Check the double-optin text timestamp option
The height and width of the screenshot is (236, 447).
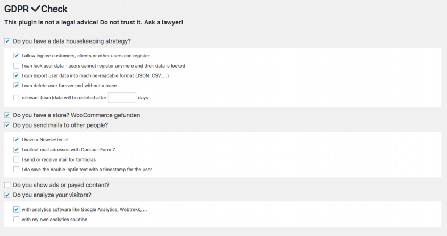click(x=16, y=170)
